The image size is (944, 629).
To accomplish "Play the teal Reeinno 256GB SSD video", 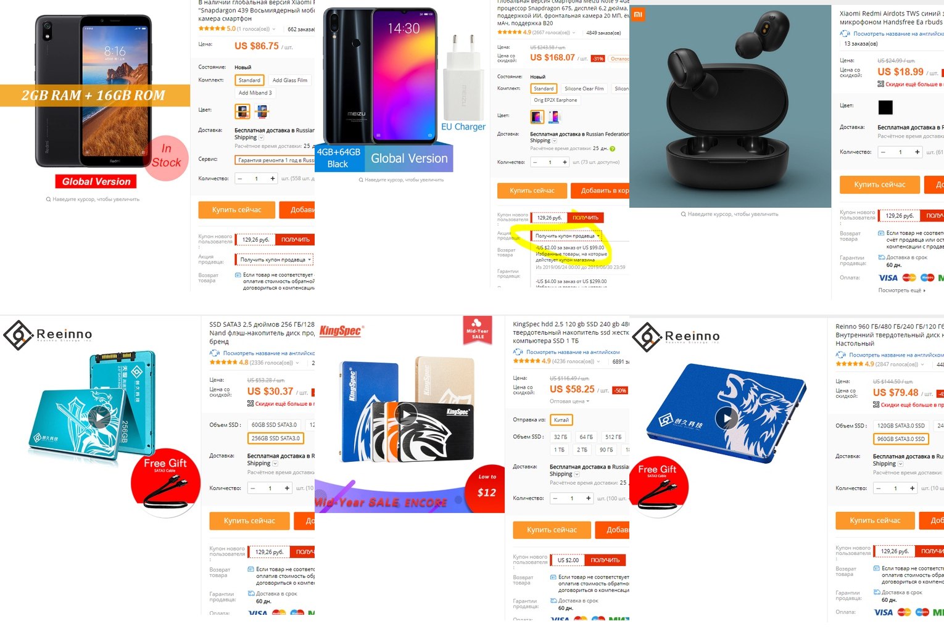I will [99, 417].
